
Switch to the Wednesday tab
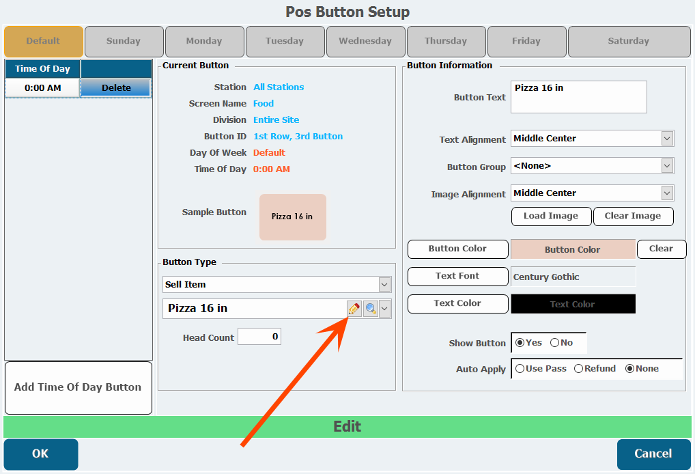click(365, 41)
